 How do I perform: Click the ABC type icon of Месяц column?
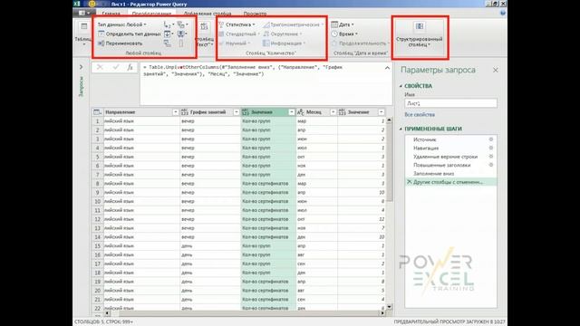(x=301, y=112)
